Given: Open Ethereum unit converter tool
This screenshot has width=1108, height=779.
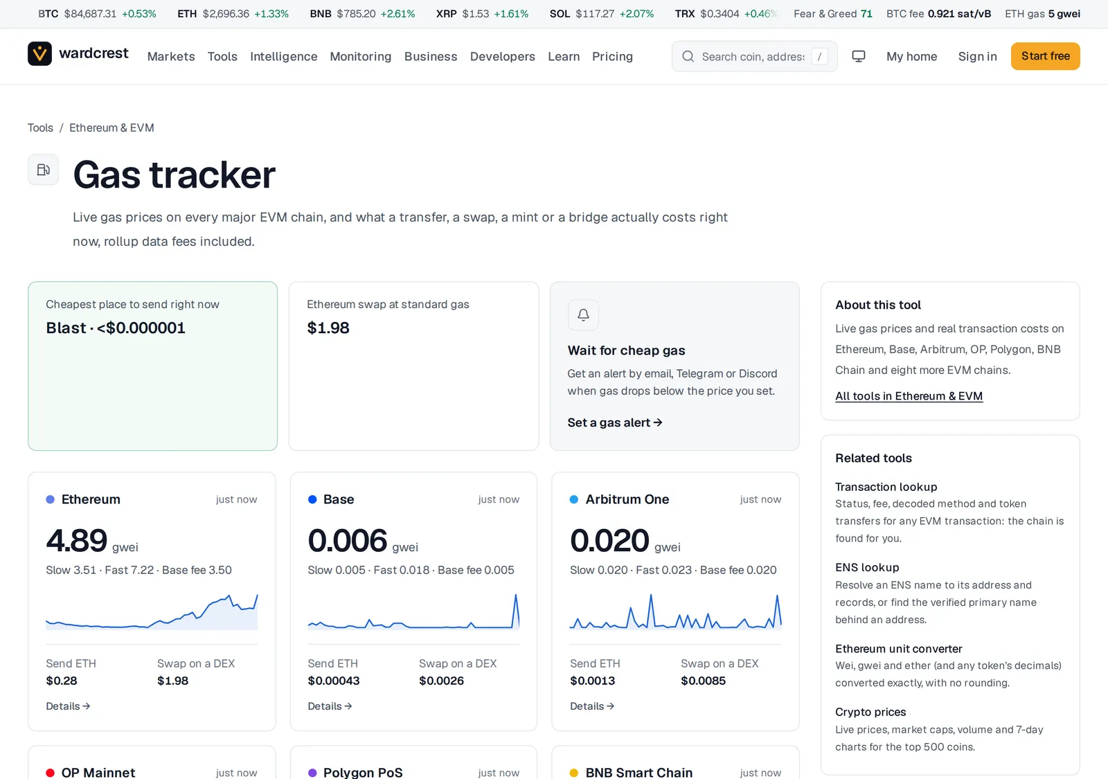Looking at the screenshot, I should pos(899,649).
